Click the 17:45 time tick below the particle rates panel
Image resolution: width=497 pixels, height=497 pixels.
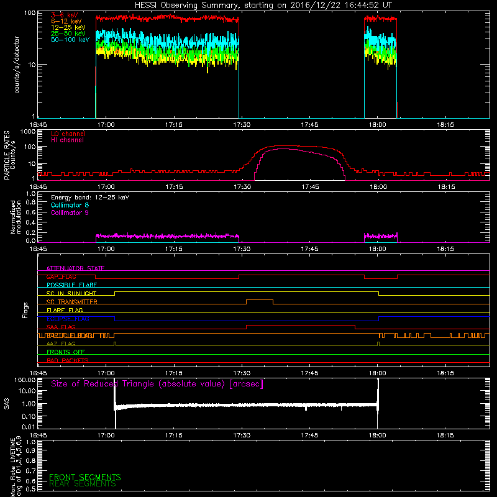coord(310,187)
